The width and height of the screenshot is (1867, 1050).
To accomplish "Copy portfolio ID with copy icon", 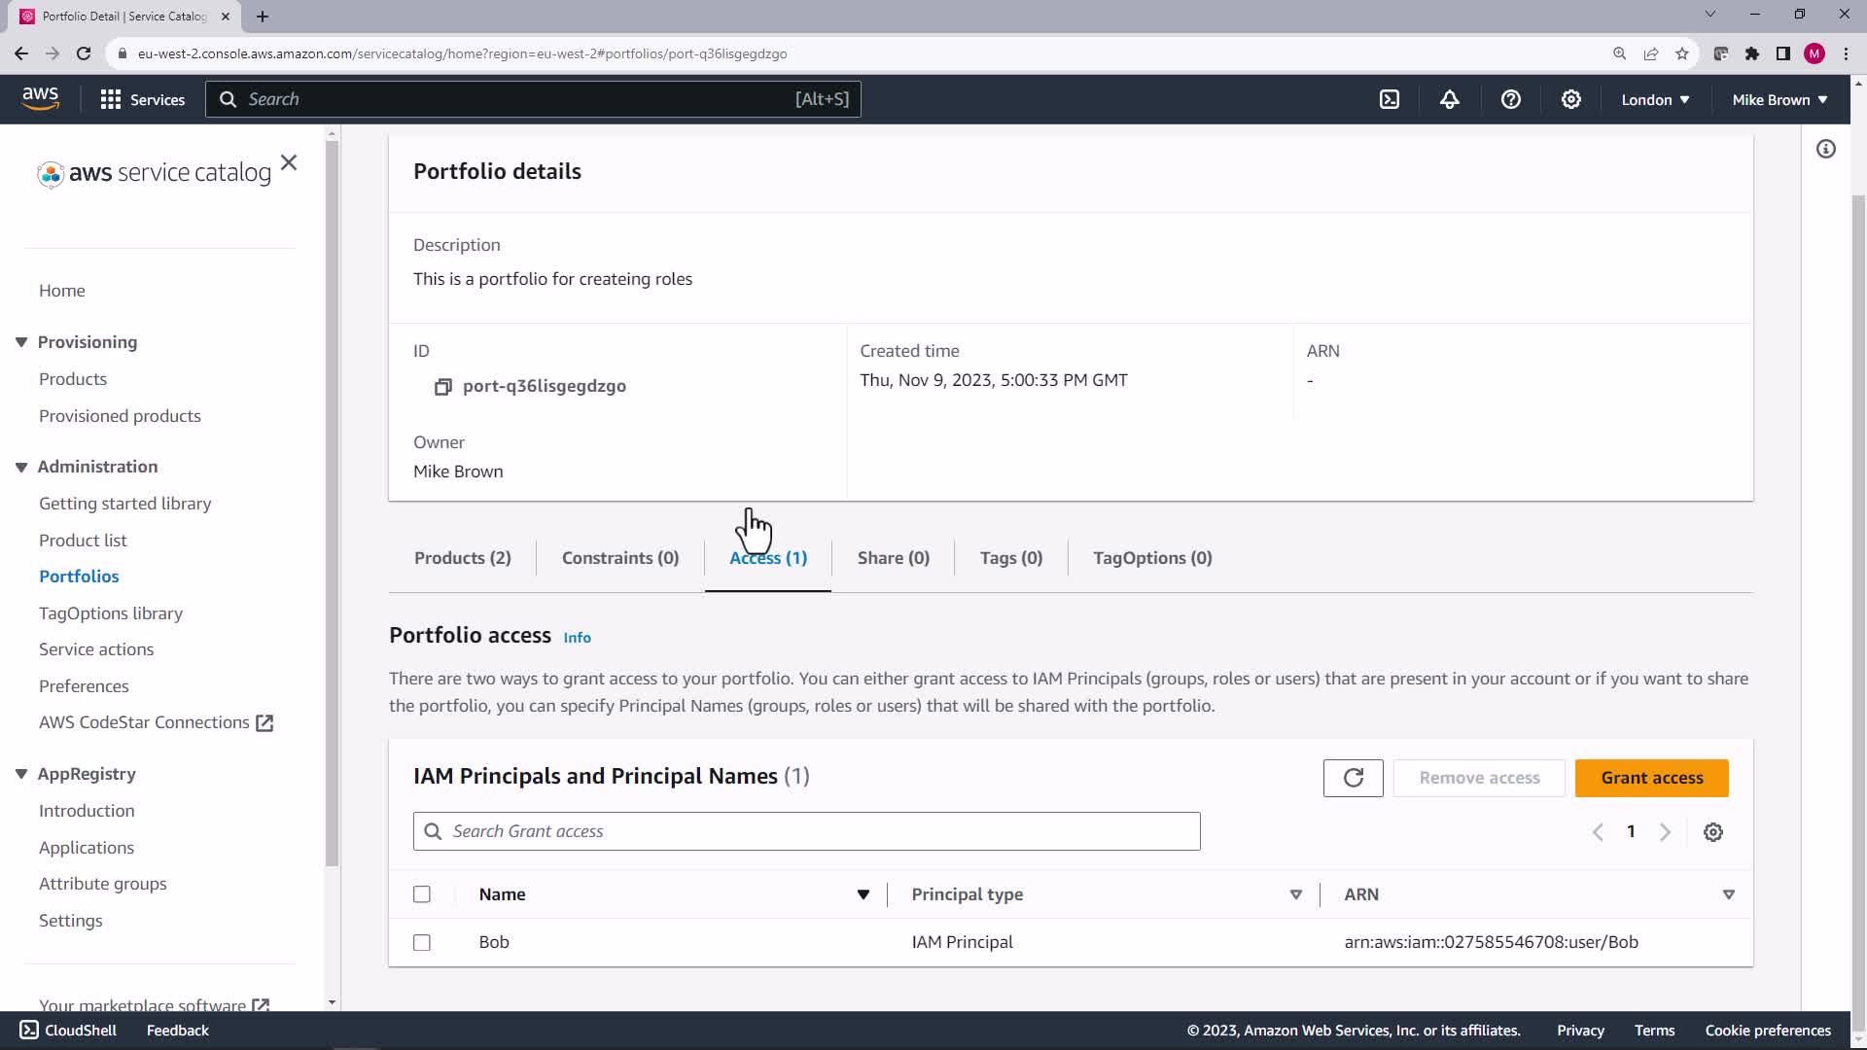I will [x=442, y=387].
